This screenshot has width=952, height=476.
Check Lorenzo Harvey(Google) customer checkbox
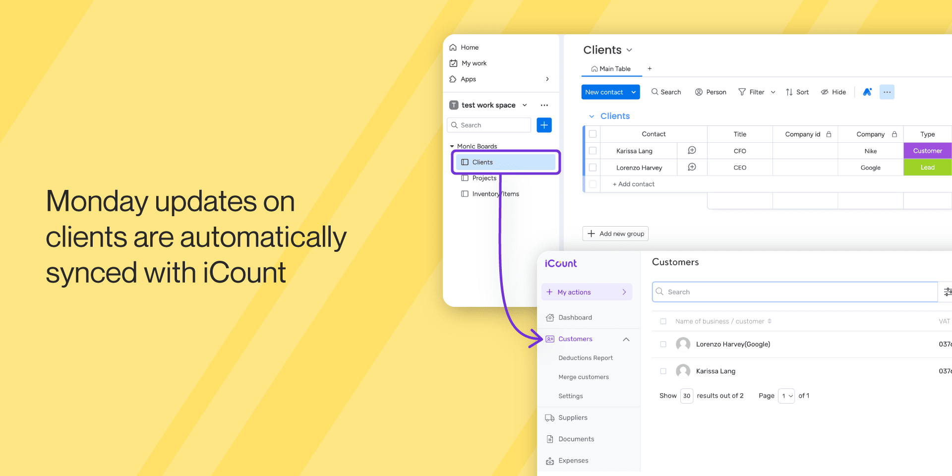(x=663, y=344)
